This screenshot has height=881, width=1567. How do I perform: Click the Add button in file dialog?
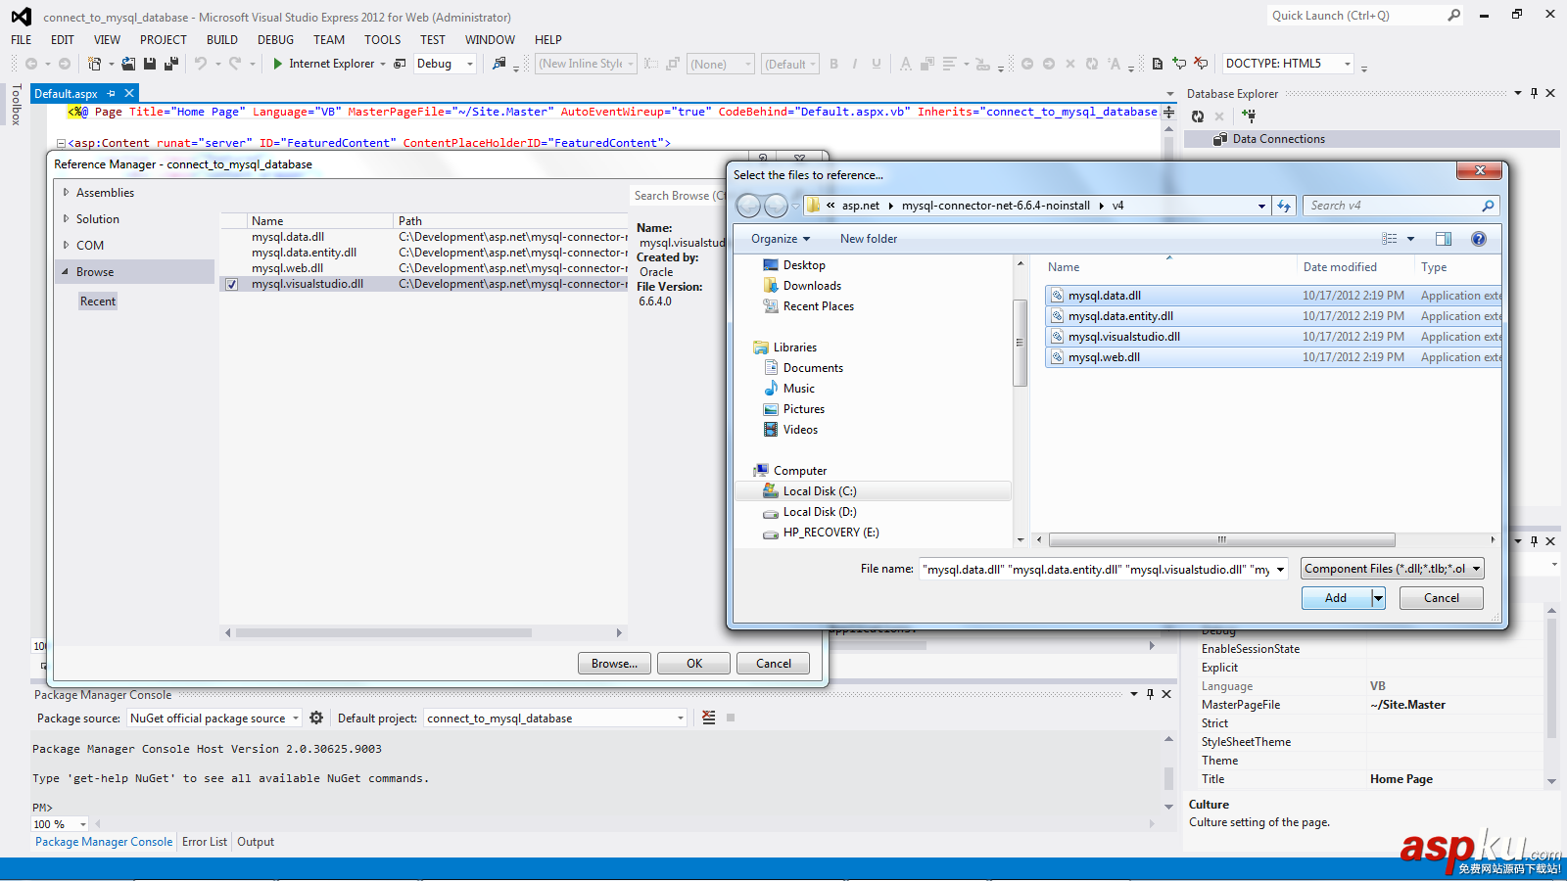[1336, 598]
